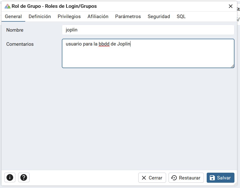Select the Afiliación tab
Viewport: 240px width, 188px height.
tap(98, 17)
